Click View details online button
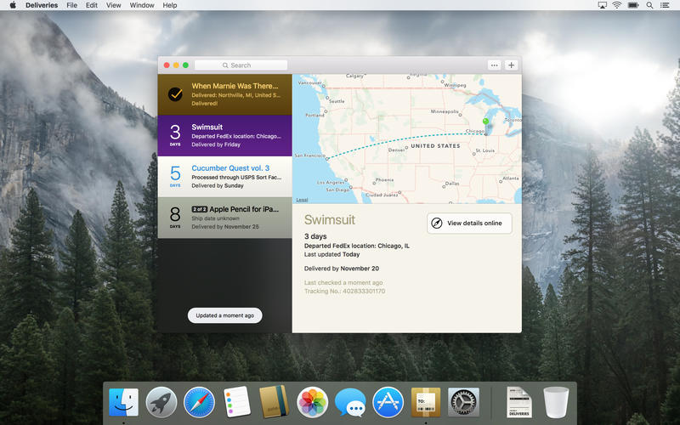The width and height of the screenshot is (680, 425). click(x=469, y=224)
